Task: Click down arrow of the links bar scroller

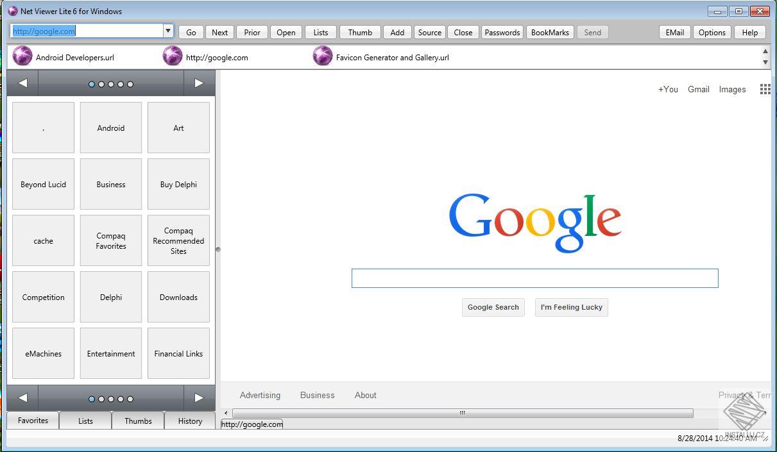Action: point(765,62)
